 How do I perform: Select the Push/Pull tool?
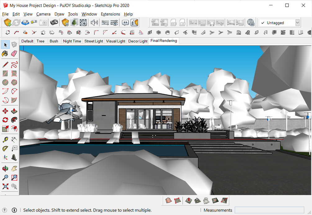pyautogui.click(x=14, y=111)
